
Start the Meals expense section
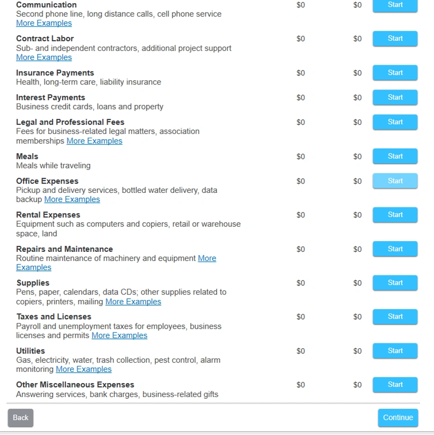click(395, 156)
